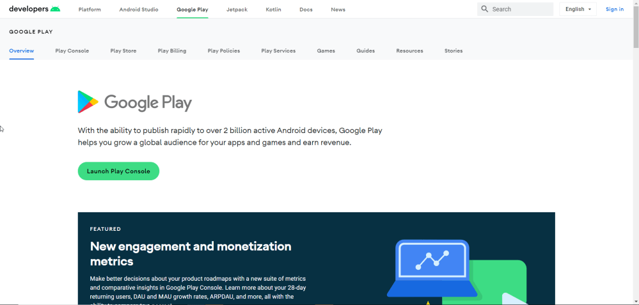Click the featured laptop chart illustration

432,269
